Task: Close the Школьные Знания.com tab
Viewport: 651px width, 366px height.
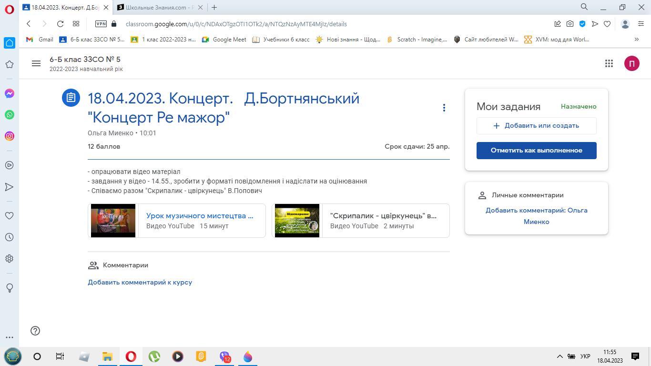Action: (x=201, y=7)
